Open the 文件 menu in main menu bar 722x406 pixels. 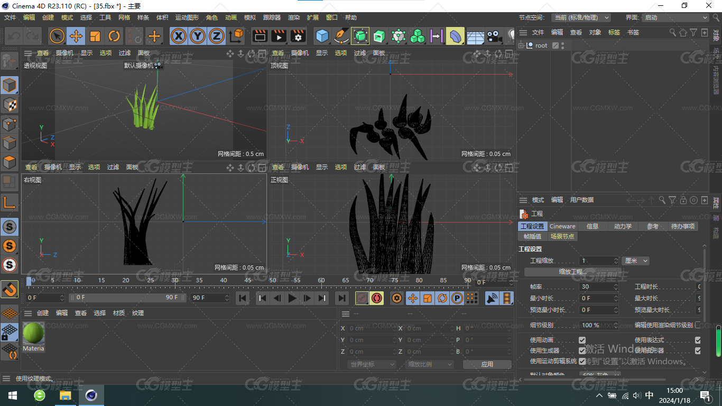coord(10,17)
